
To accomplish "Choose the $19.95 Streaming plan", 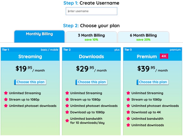I will 30,82.
